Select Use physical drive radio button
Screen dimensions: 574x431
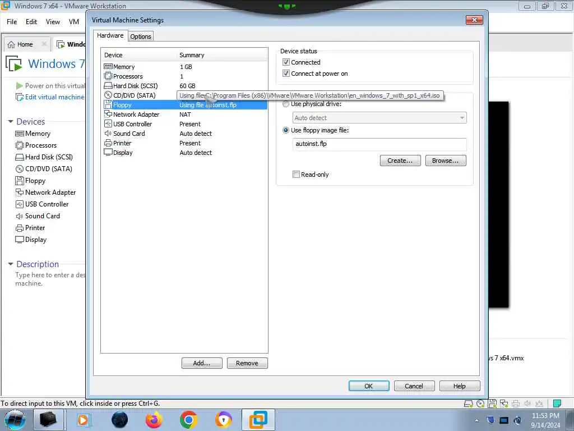pos(286,104)
